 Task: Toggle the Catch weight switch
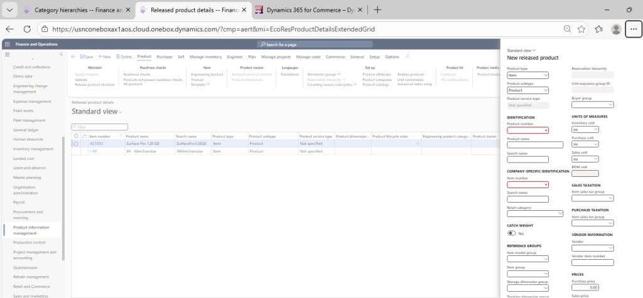point(511,233)
